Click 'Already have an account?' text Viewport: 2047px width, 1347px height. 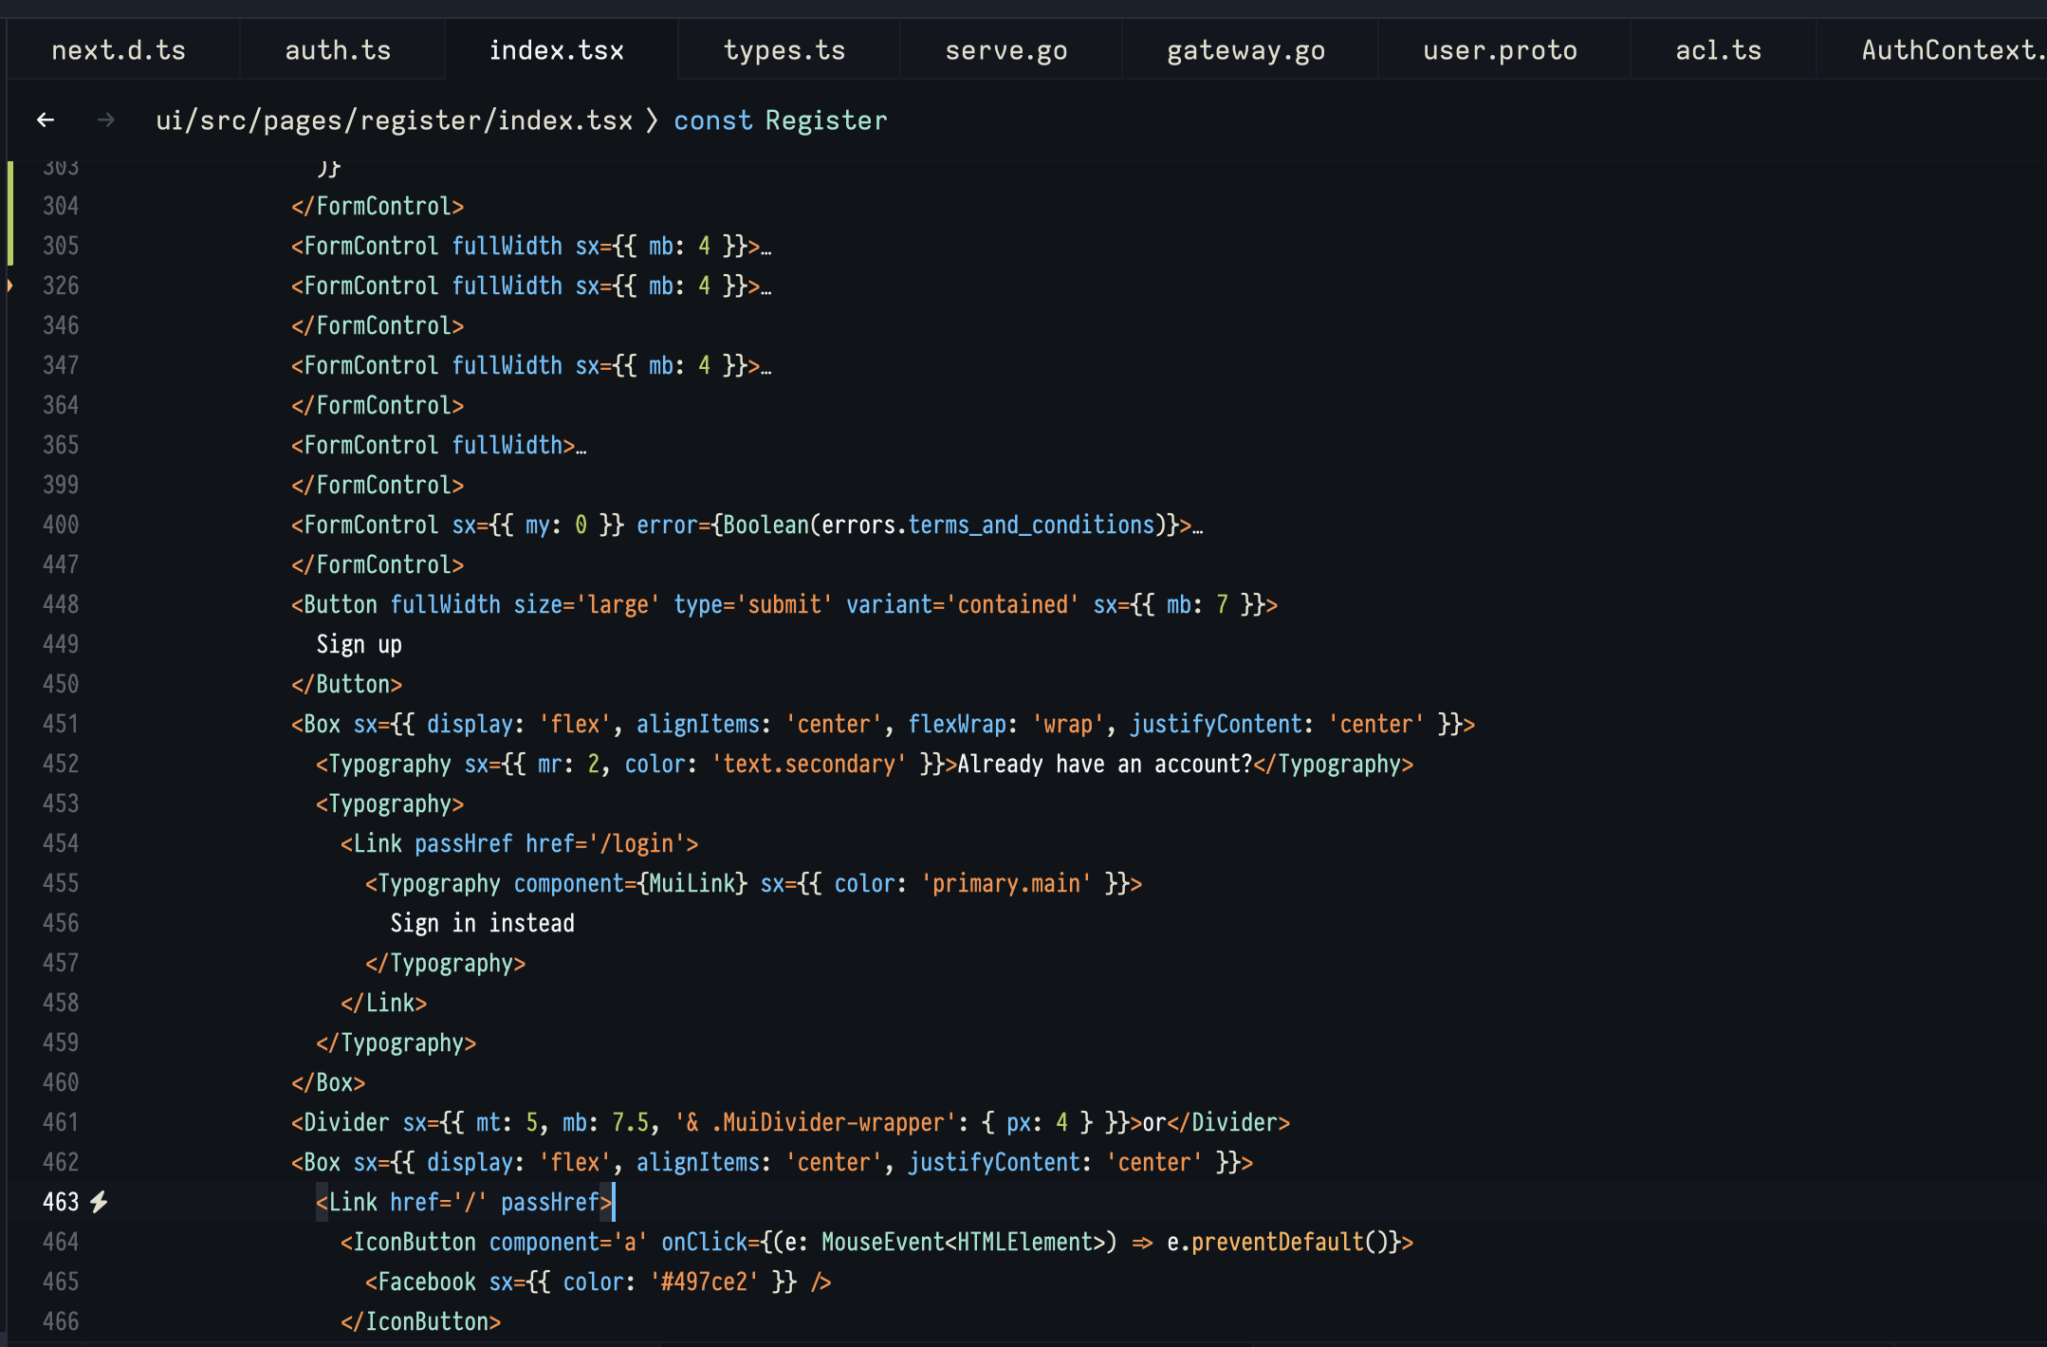click(x=1105, y=765)
